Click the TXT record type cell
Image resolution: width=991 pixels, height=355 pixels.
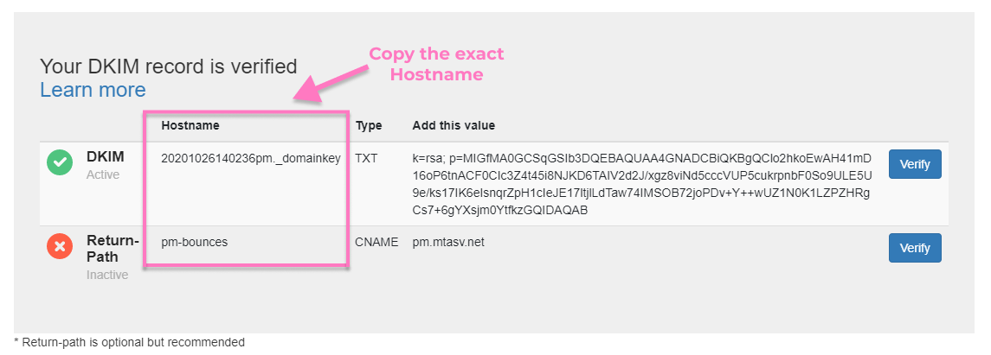tap(368, 158)
